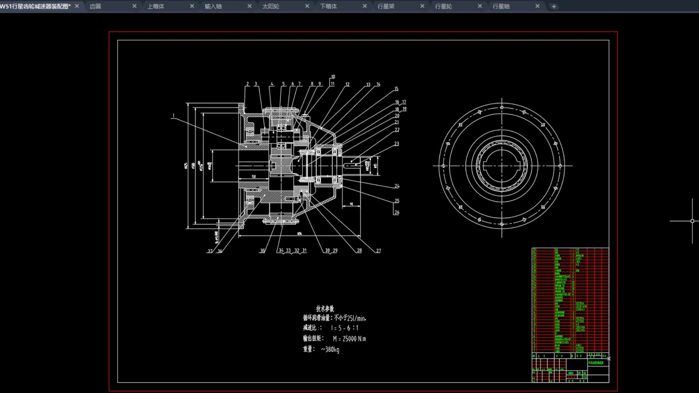The width and height of the screenshot is (699, 393).
Task: Close the 行星架 tab
Action: 422,6
